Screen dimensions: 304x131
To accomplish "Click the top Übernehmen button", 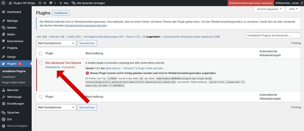I will tap(87, 43).
